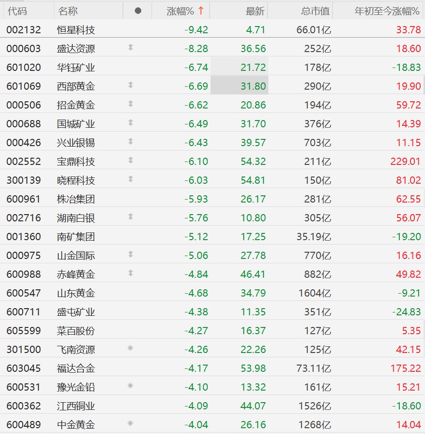Click latest price 10.80

pos(253,218)
